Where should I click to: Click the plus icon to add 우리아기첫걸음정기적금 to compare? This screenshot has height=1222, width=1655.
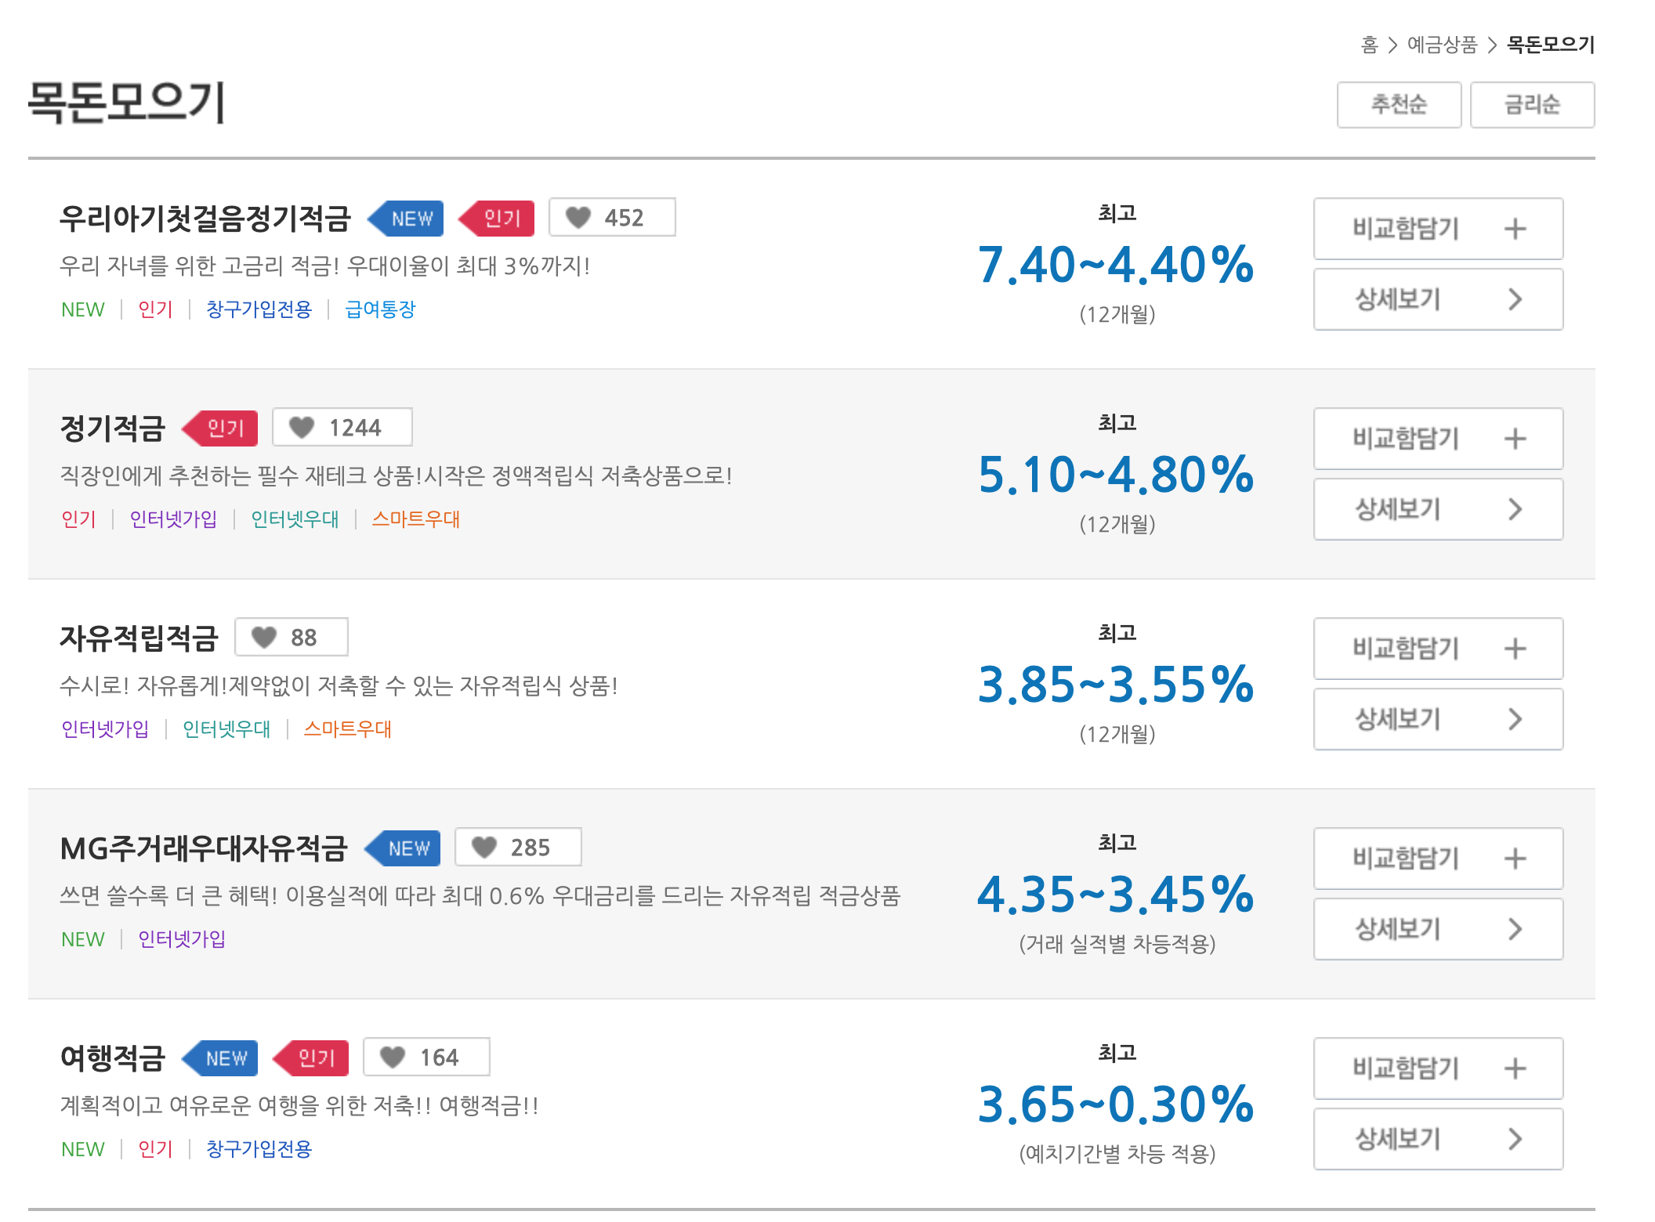(x=1516, y=229)
